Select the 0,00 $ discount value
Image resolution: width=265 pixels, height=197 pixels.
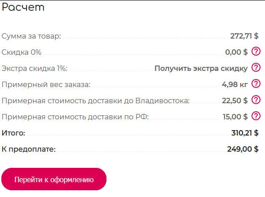236,52
